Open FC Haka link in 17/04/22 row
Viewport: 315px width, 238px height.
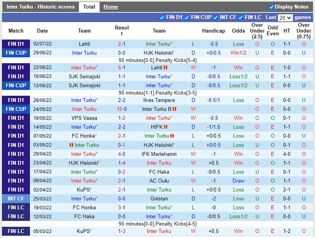click(159, 172)
